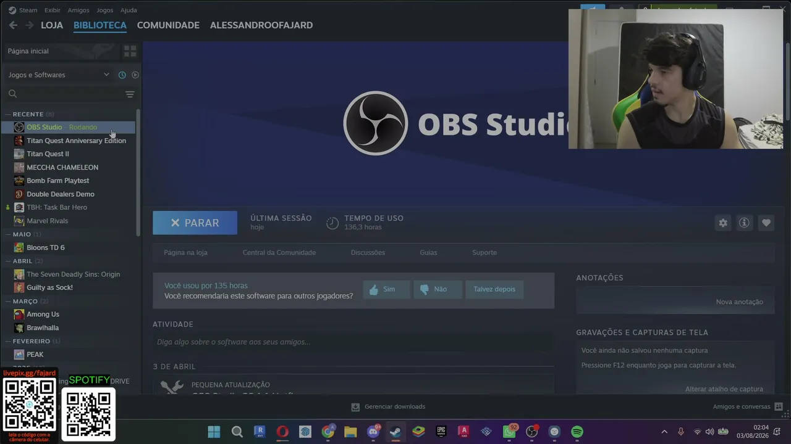Screen dimensions: 791x444
Task: Stop OBS Studio with PARAR button
Action: (195, 223)
